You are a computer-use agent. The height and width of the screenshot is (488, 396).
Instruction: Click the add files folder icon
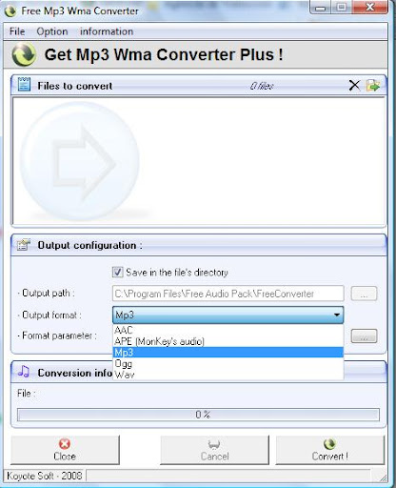point(372,85)
